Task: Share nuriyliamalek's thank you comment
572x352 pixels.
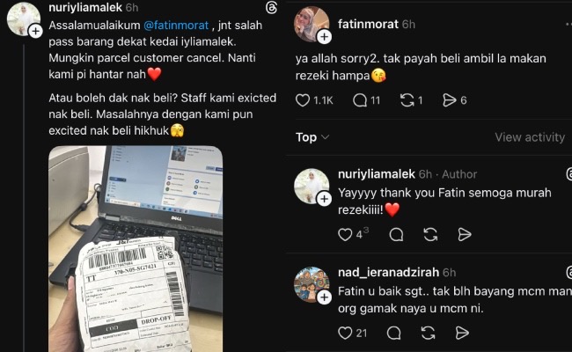Action: [x=465, y=235]
